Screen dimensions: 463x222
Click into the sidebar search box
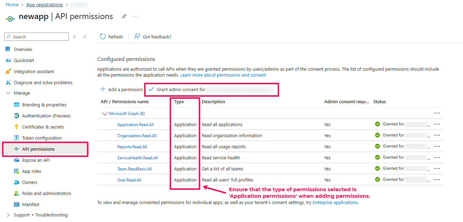coord(36,36)
